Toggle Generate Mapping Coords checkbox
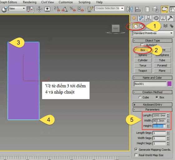The width and height of the screenshot is (175, 160). coord(136,149)
